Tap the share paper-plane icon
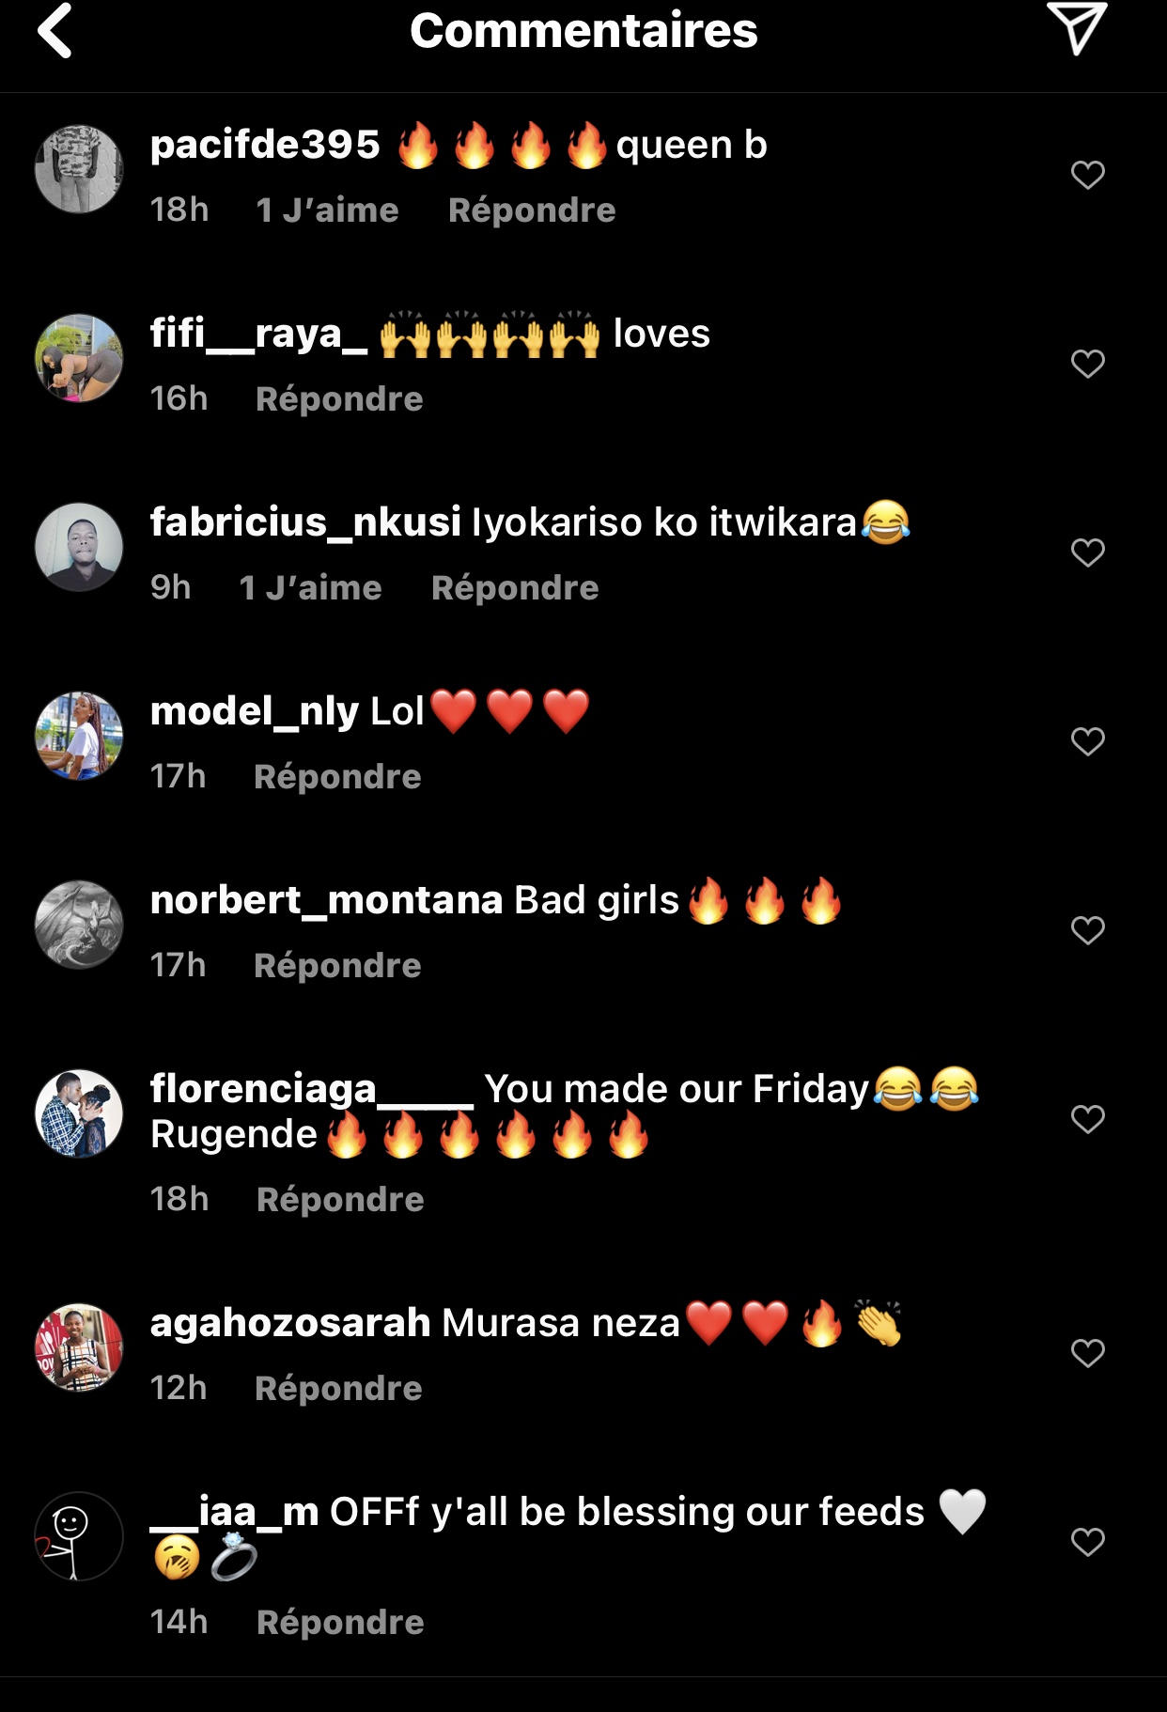1167x1712 pixels. [1077, 28]
